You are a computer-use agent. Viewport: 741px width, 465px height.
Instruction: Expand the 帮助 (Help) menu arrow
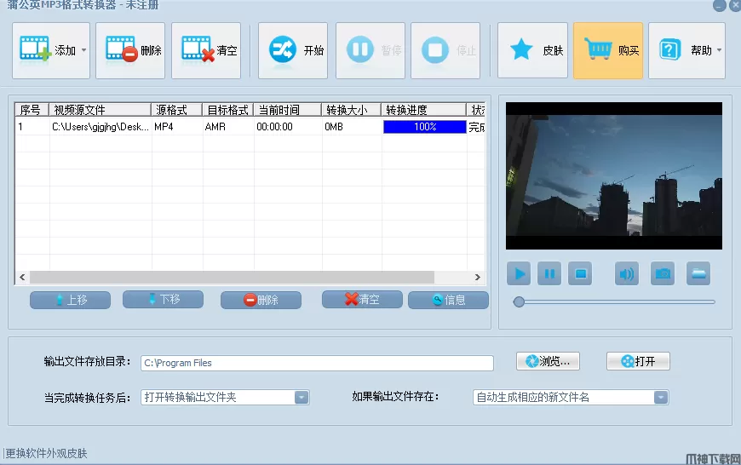(719, 50)
